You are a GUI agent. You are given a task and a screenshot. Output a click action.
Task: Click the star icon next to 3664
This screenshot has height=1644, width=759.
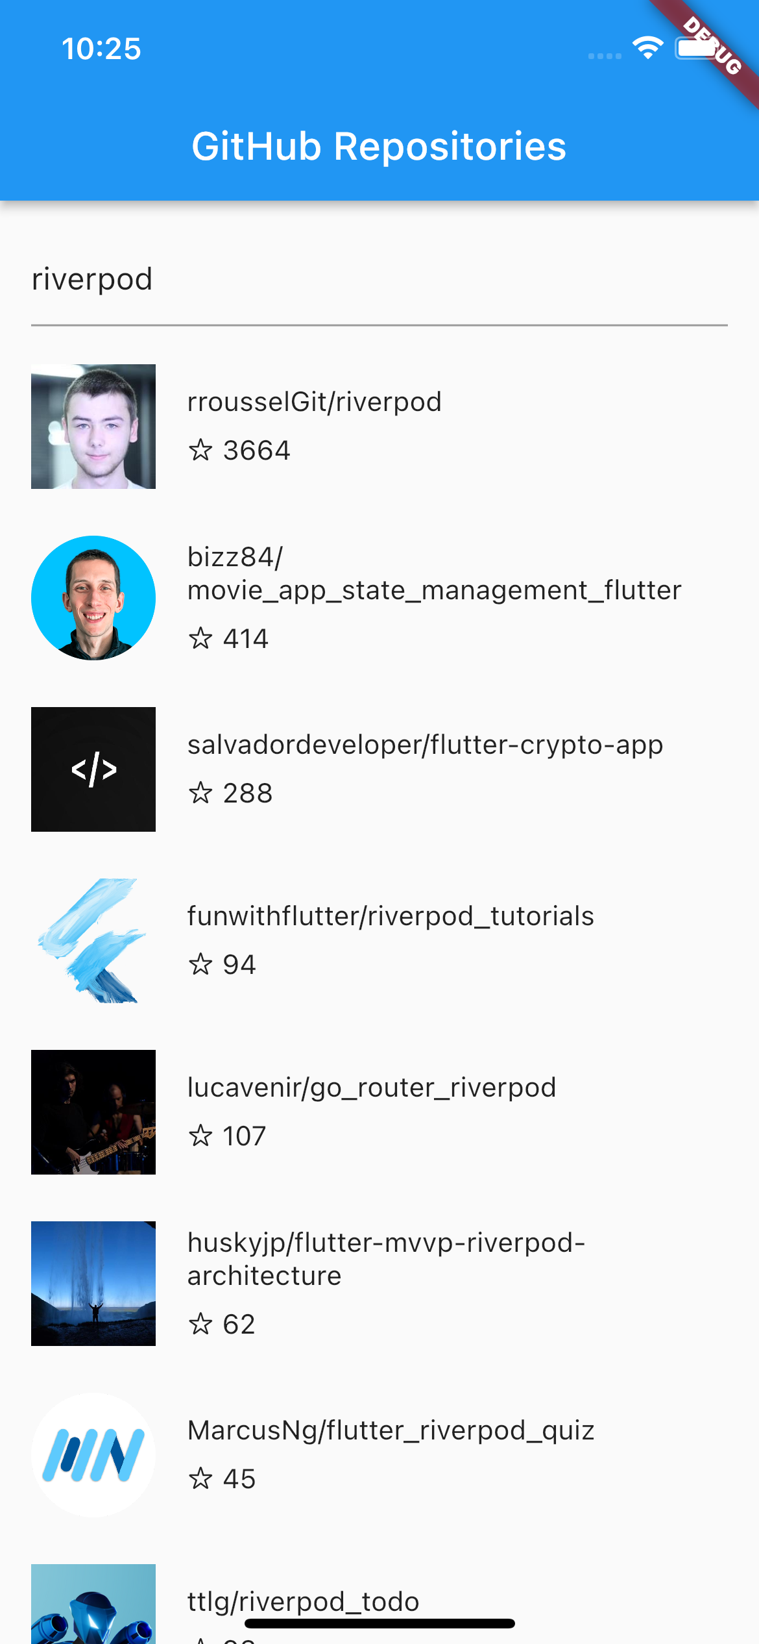click(x=202, y=449)
